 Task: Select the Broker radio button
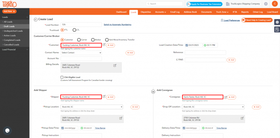93,40
